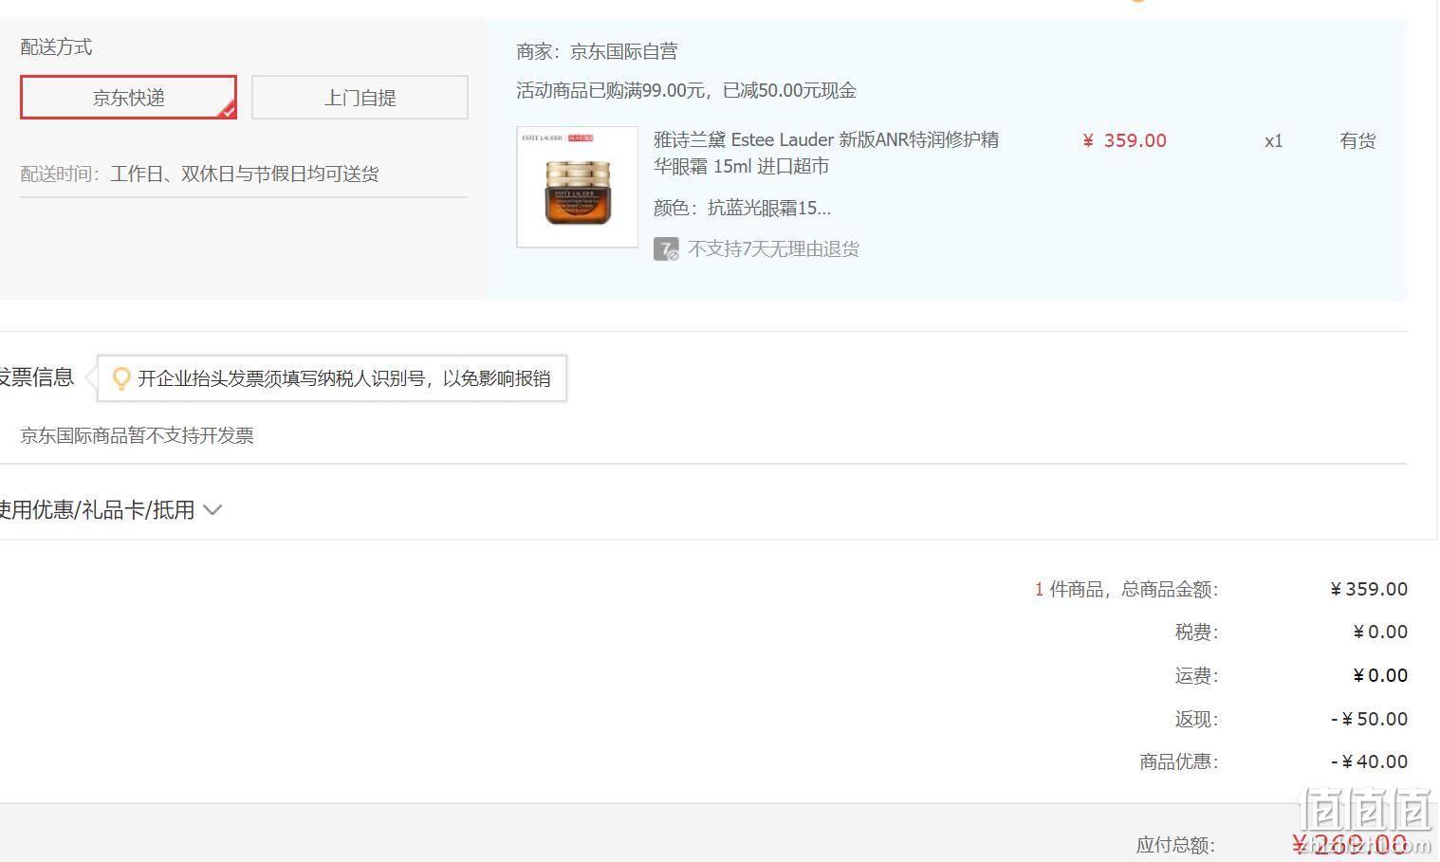Click 京东国际商品暂不支持开发票 notice
1440x862 pixels.
(x=138, y=435)
